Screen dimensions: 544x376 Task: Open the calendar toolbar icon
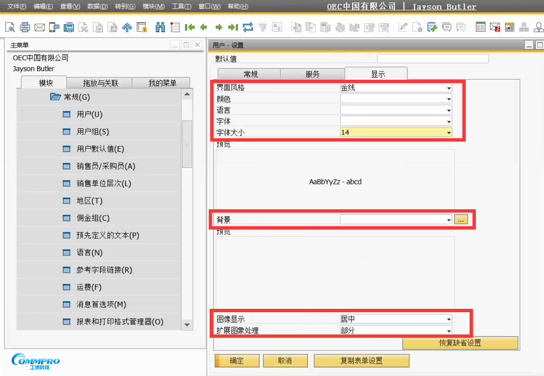tap(509, 27)
